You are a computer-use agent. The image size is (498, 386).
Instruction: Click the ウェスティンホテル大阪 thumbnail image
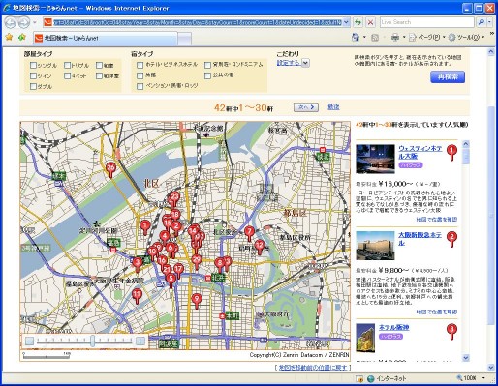[x=375, y=159]
